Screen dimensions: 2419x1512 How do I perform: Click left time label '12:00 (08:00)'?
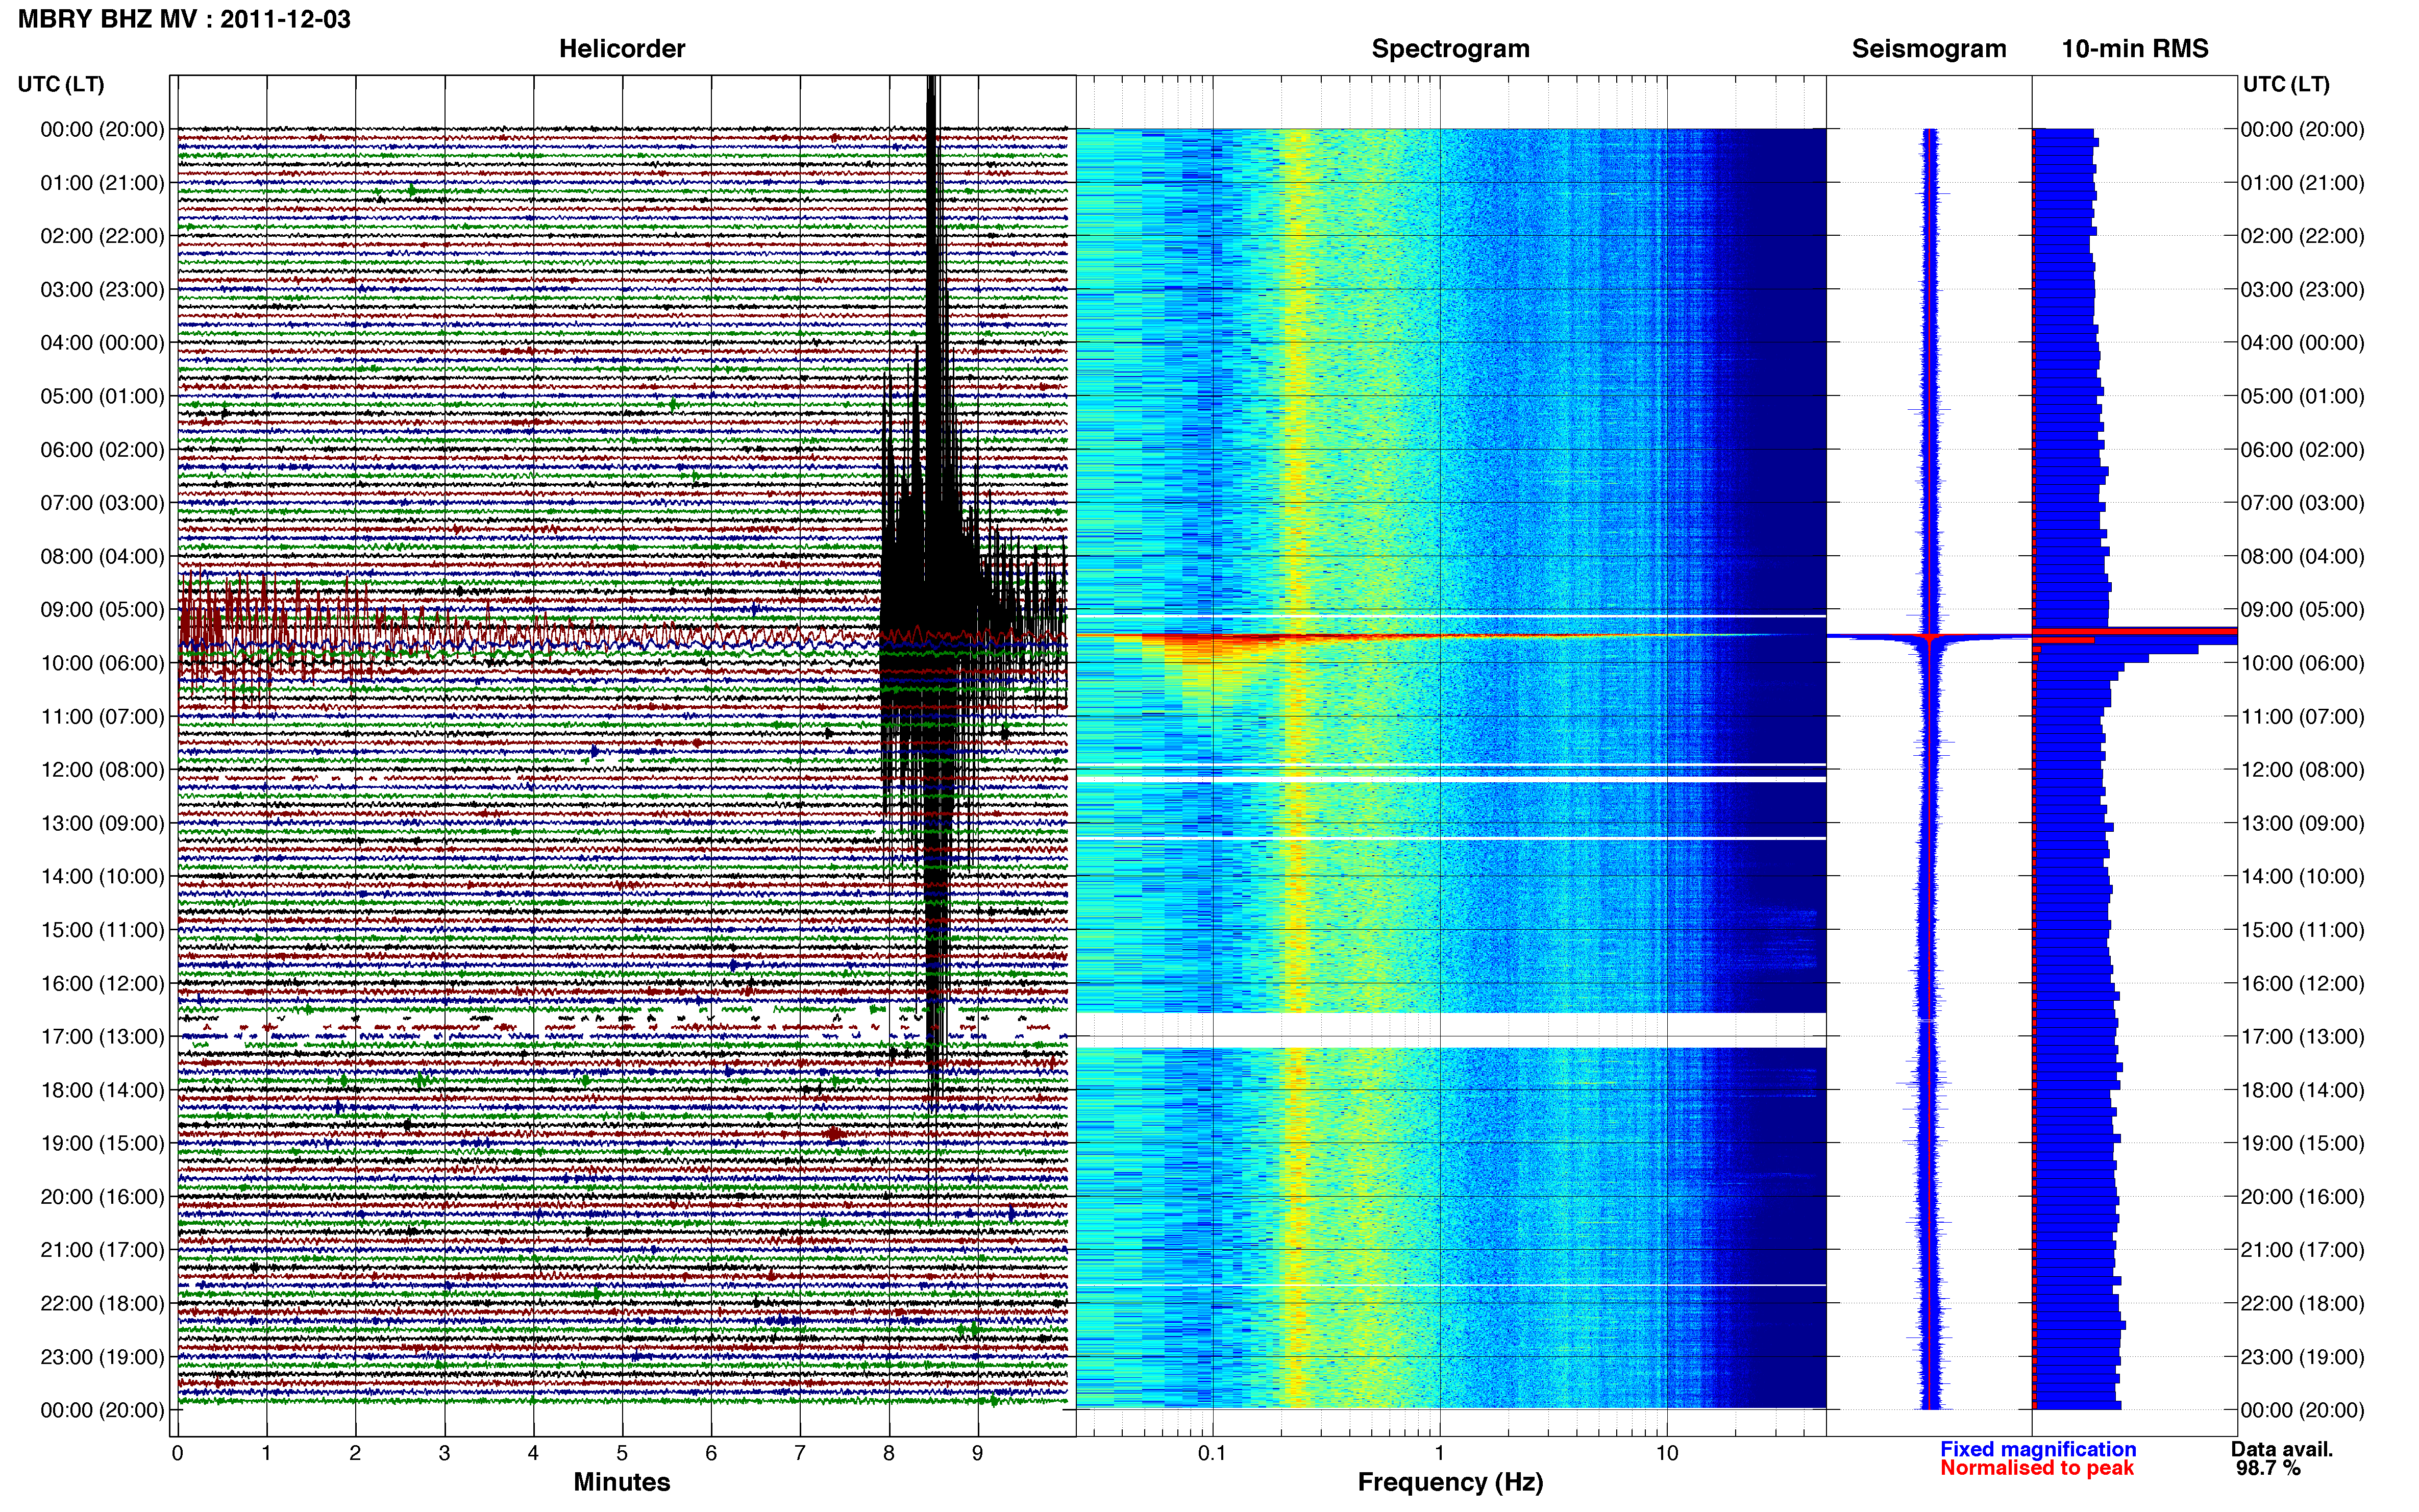102,770
